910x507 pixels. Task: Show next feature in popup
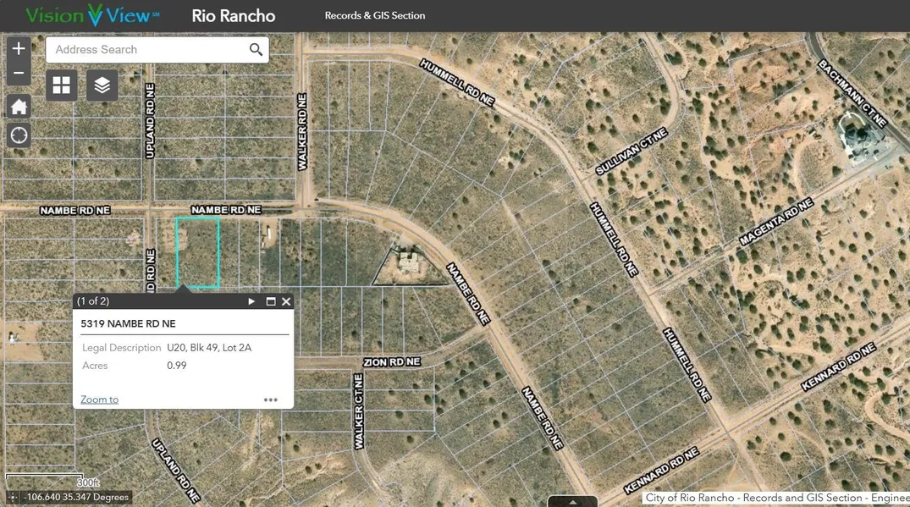251,301
